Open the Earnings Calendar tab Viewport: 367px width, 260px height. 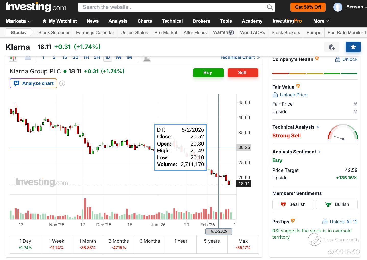95,33
